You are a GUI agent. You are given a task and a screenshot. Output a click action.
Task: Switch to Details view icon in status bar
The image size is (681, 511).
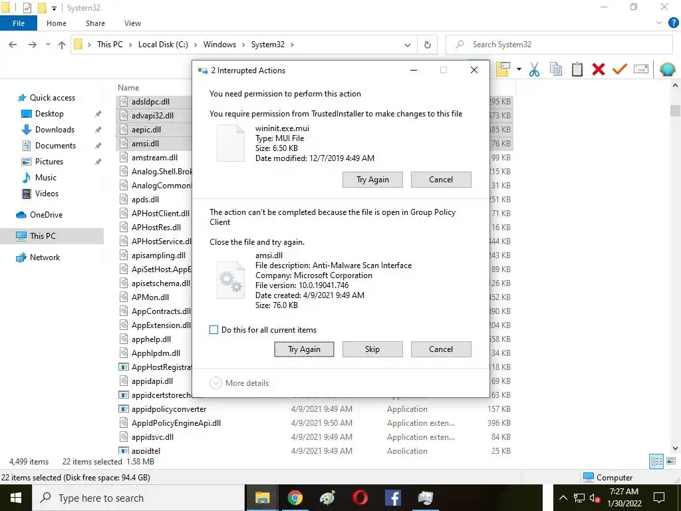pyautogui.click(x=656, y=462)
